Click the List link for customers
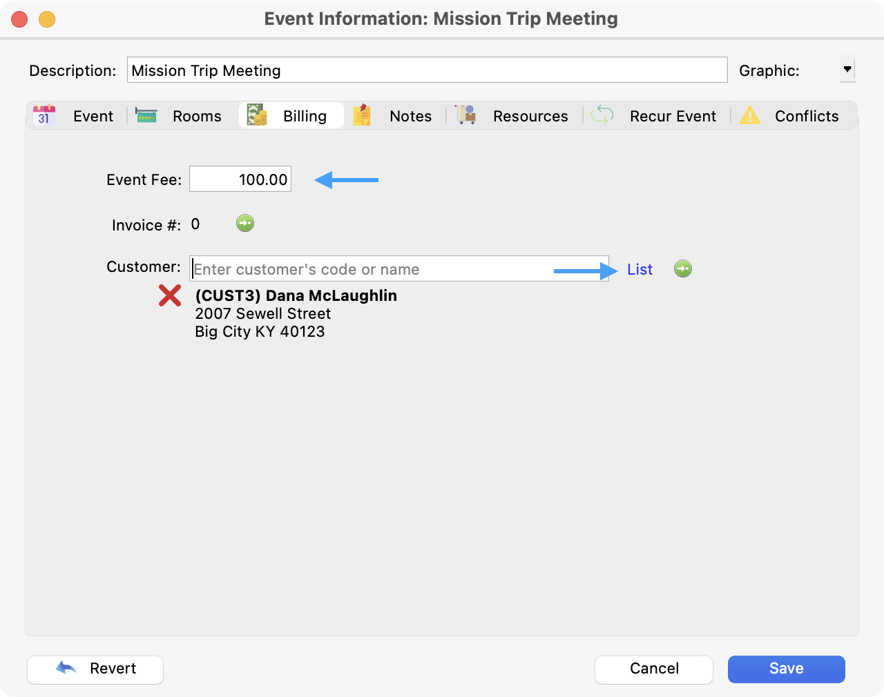Image resolution: width=884 pixels, height=697 pixels. pos(640,270)
